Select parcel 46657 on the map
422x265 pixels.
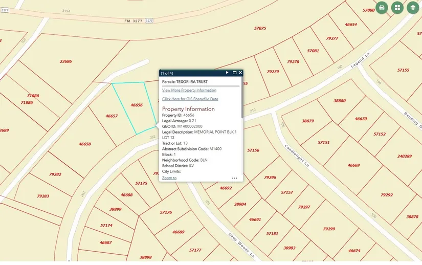(112, 116)
